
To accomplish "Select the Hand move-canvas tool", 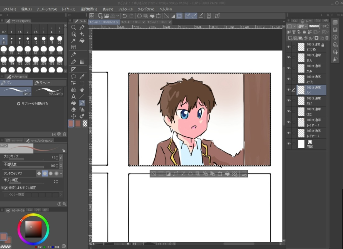I will [x=82, y=90].
